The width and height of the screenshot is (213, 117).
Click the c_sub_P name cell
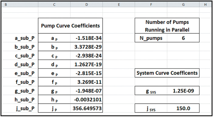[20, 55]
